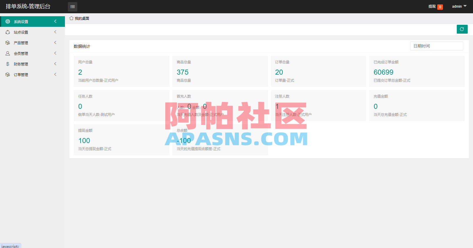Viewport: 473px width, 248px height.
Task: Click the 当天总充值金额-正式 caption
Action: [x=390, y=114]
